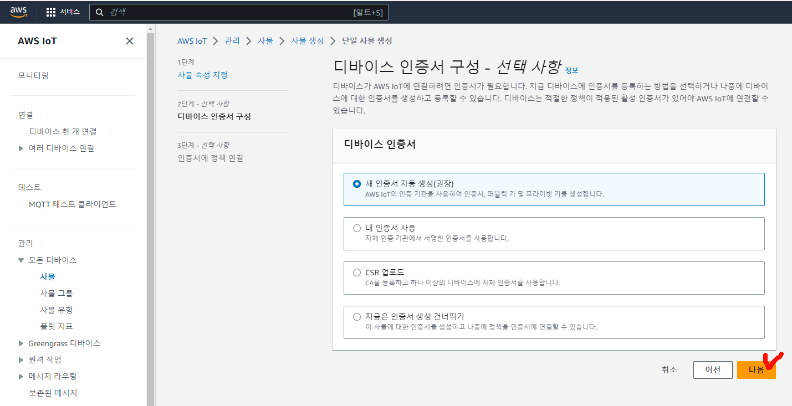
Task: Open MQTT 테스트 클라이언트 sidebar item
Action: tap(72, 204)
